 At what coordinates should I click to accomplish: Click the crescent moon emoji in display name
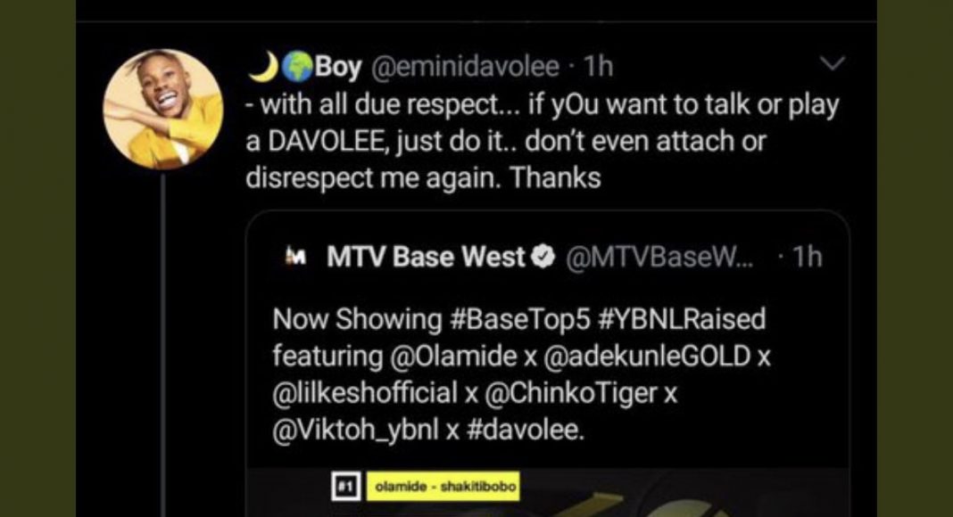pyautogui.click(x=264, y=66)
